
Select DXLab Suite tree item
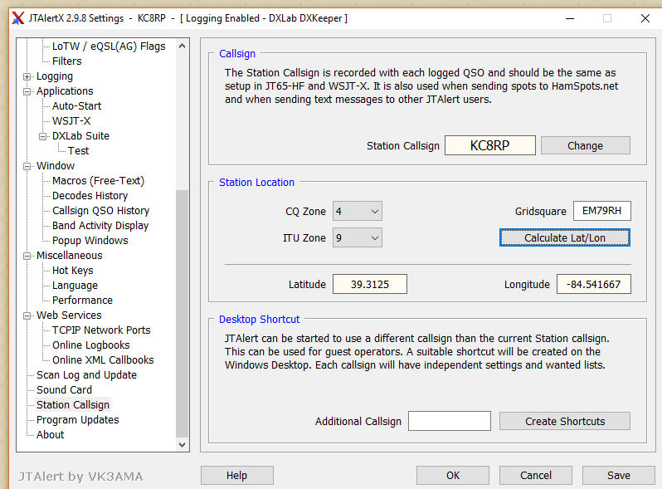coord(80,135)
